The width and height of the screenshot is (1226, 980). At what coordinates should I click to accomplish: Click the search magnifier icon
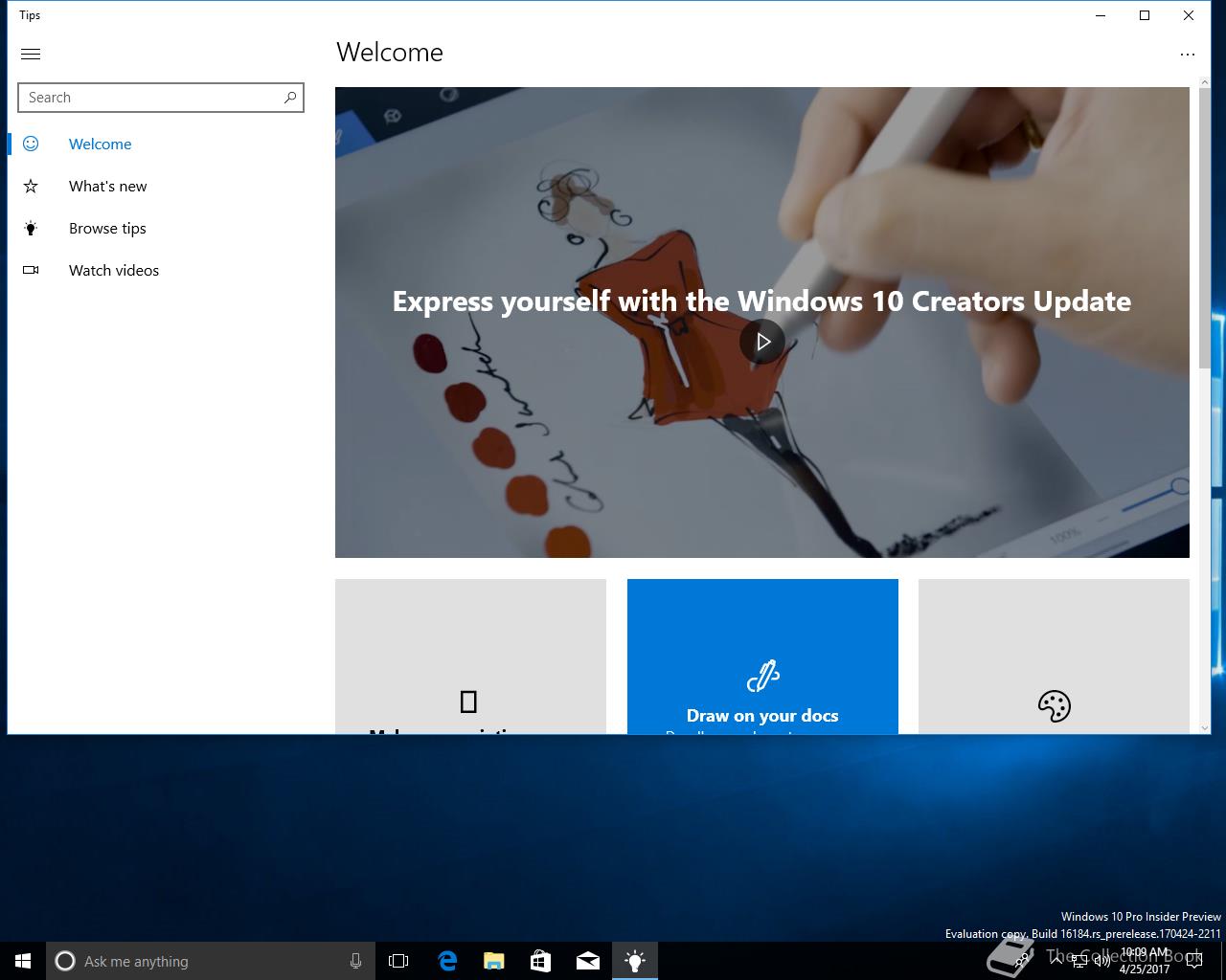click(290, 98)
